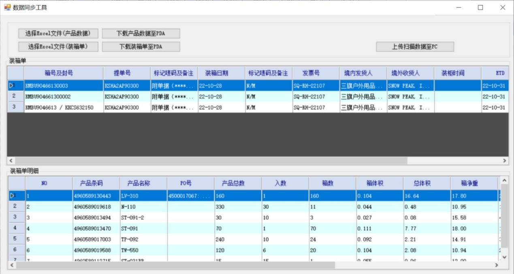The image size is (514, 274).
Task: Maximize the 数据同步工具 window
Action: pos(480,7)
